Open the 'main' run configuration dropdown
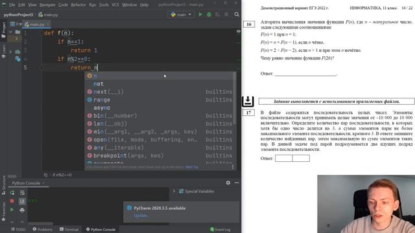Viewport: 415px width, 233px height. click(x=181, y=14)
